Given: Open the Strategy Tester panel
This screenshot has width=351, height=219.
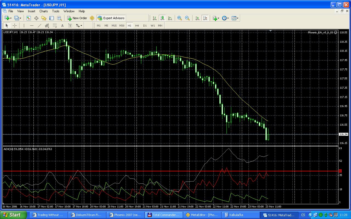Looking at the screenshot, I should (59, 18).
